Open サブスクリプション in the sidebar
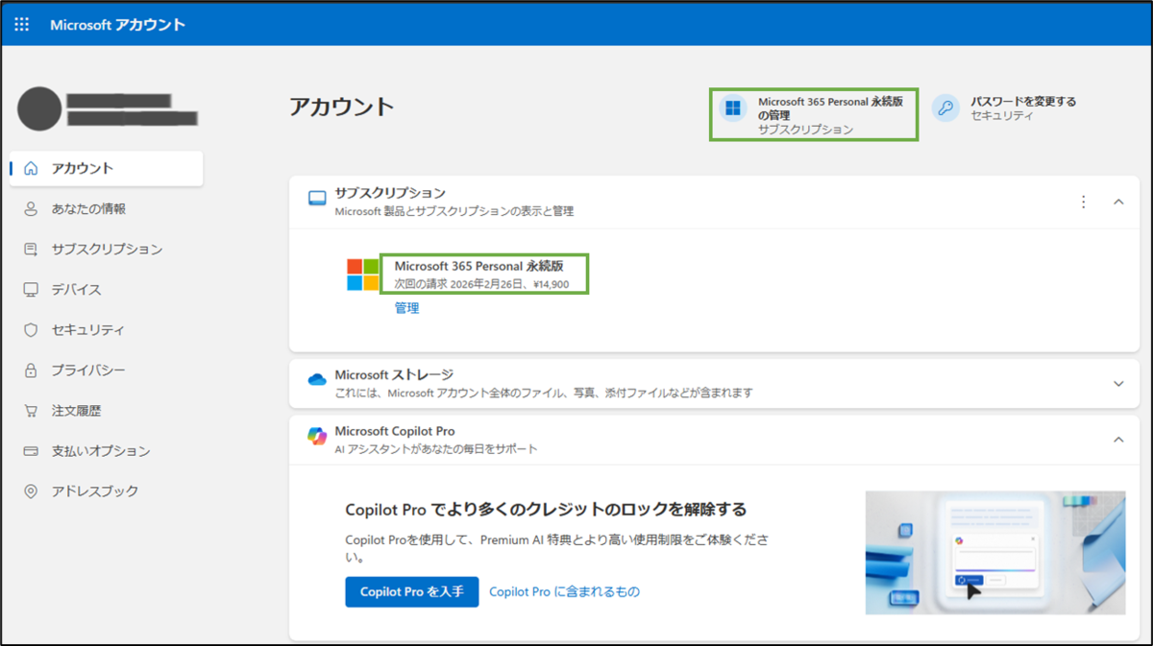 (107, 249)
